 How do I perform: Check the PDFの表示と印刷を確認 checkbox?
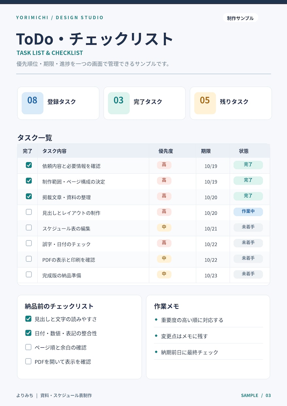coord(29,259)
